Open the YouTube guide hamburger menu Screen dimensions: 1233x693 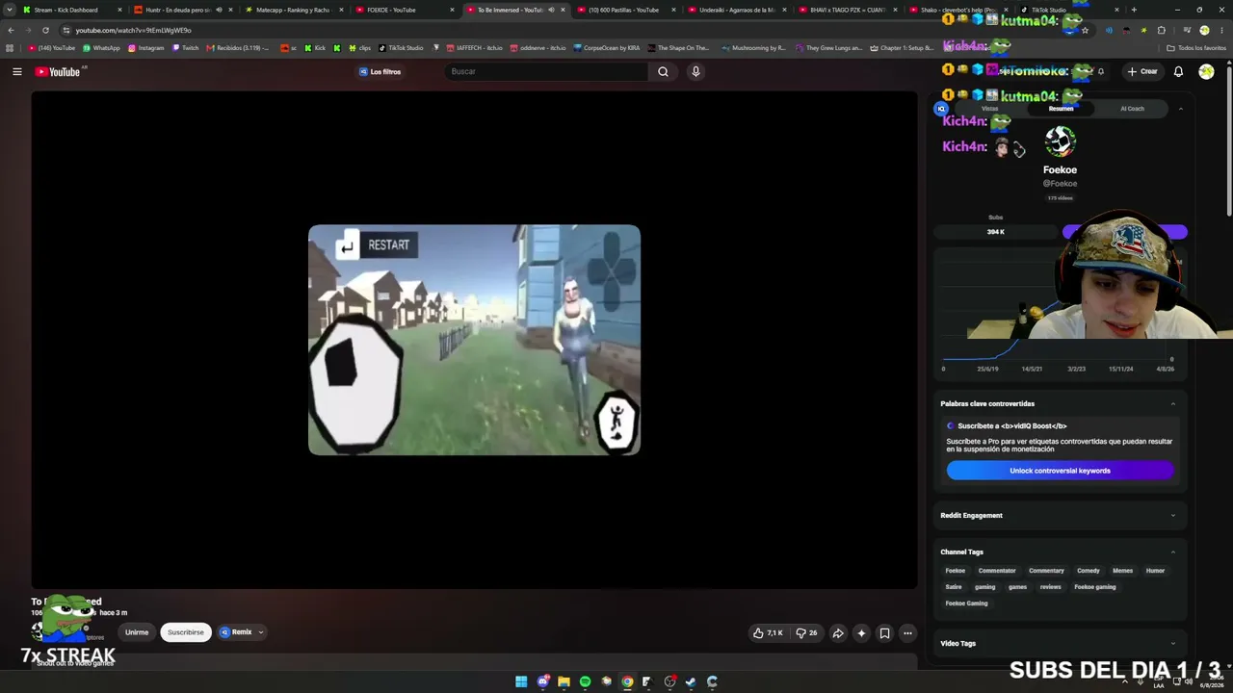(17, 71)
